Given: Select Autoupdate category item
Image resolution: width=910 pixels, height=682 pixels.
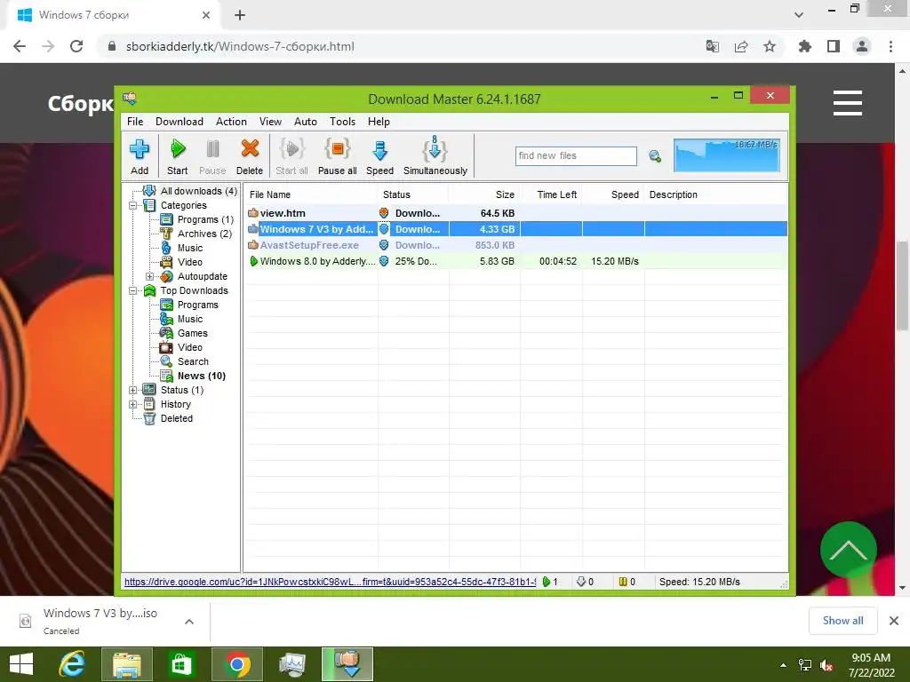Looking at the screenshot, I should (202, 277).
